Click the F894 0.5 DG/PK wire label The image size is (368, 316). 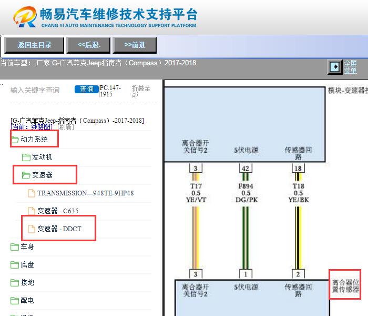click(x=246, y=193)
